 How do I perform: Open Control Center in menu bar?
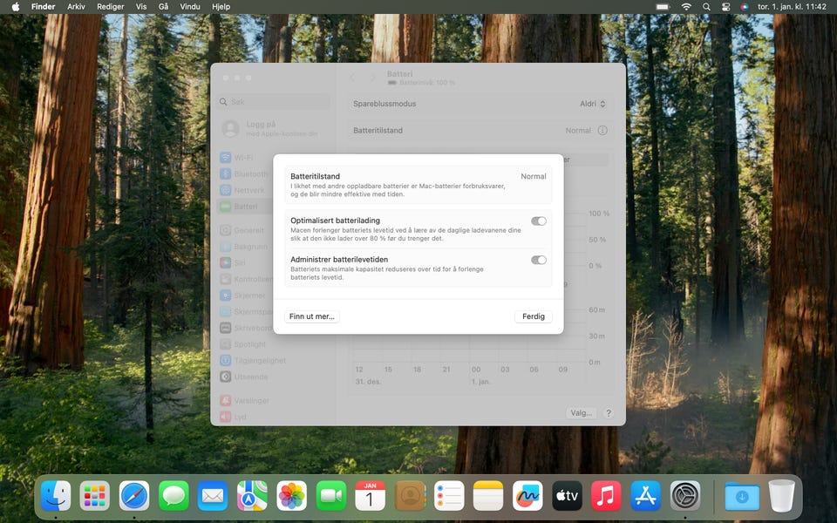[x=725, y=6]
